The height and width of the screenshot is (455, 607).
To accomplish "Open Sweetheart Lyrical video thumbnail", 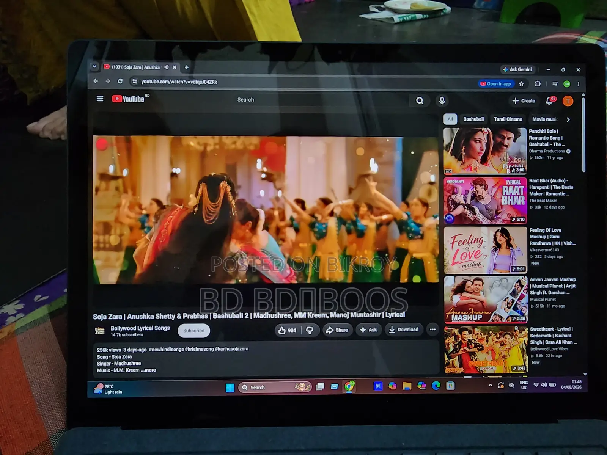I will (486, 350).
